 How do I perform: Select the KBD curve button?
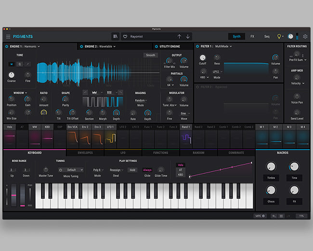pos(181,175)
